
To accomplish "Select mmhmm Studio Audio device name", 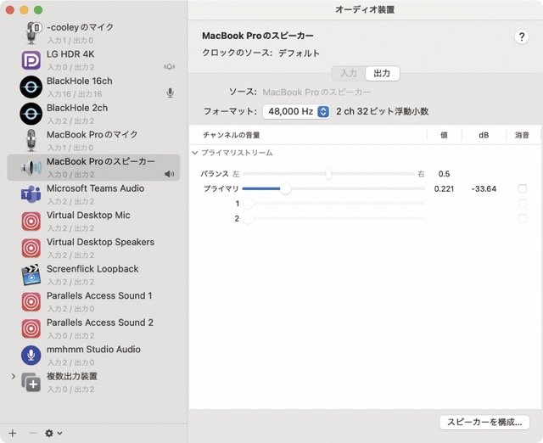I will (x=93, y=349).
